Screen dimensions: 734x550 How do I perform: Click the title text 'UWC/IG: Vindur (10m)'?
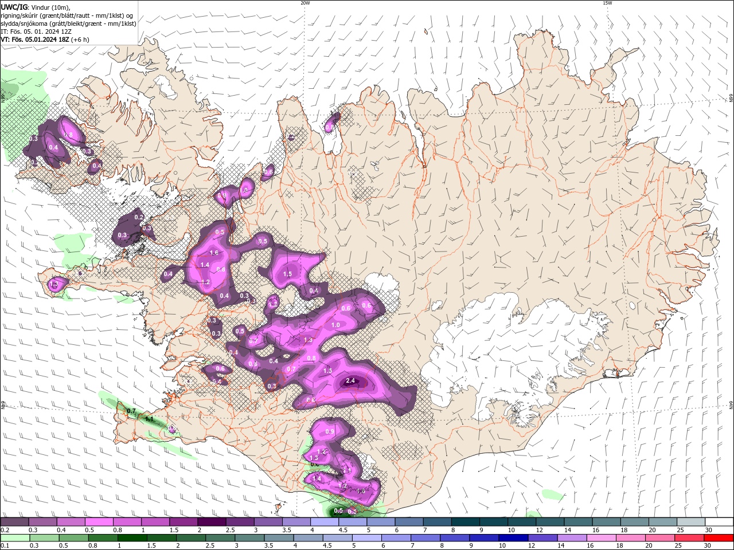pos(36,7)
